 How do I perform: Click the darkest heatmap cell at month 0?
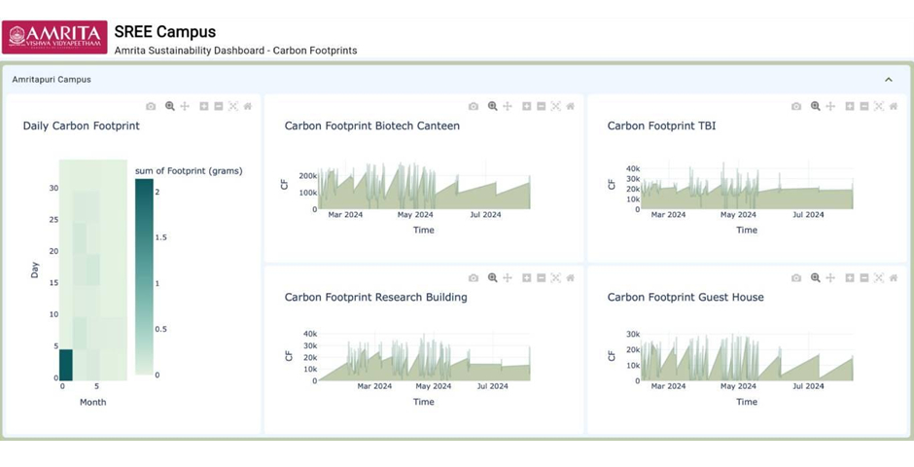pyautogui.click(x=66, y=364)
